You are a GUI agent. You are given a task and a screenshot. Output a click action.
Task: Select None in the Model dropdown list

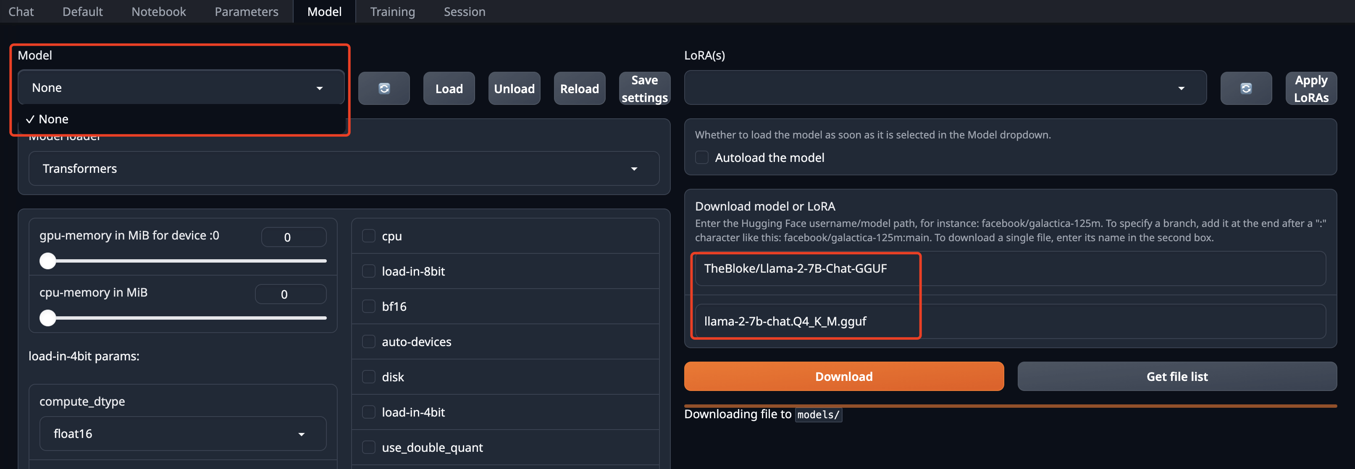pyautogui.click(x=54, y=119)
